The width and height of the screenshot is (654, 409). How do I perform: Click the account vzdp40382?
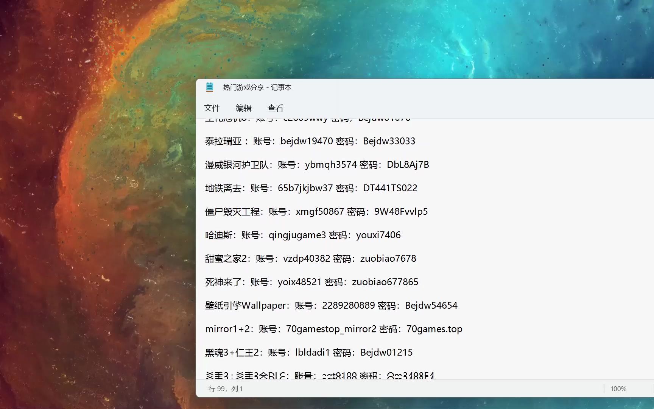307,259
